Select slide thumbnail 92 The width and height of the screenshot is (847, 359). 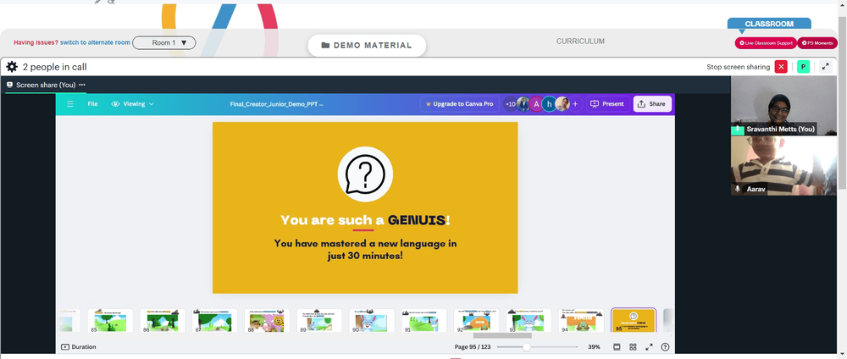pos(476,320)
